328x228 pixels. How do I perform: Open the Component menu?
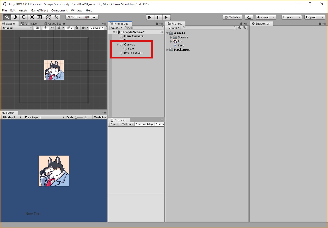click(59, 10)
